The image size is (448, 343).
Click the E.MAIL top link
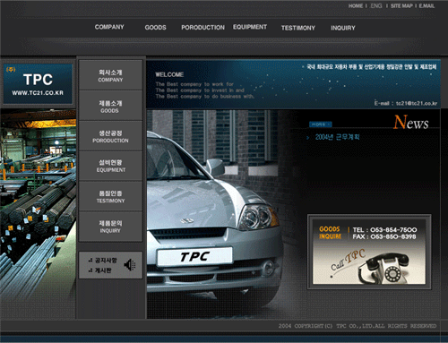click(x=426, y=6)
